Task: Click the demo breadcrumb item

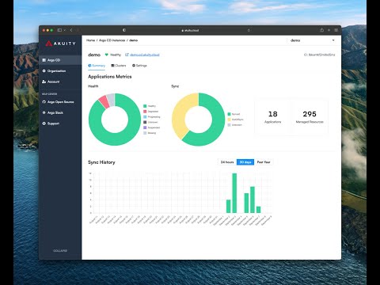Action: click(133, 40)
